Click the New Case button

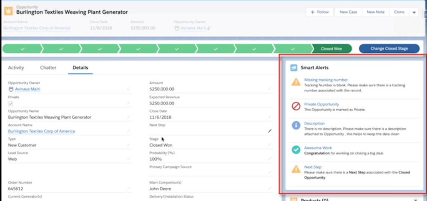348,12
